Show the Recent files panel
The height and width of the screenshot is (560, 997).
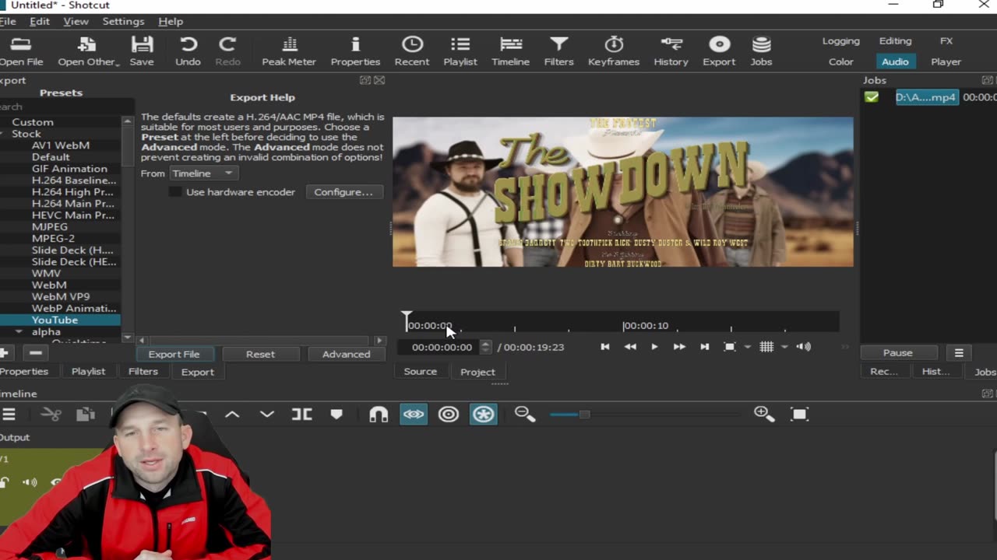(411, 51)
